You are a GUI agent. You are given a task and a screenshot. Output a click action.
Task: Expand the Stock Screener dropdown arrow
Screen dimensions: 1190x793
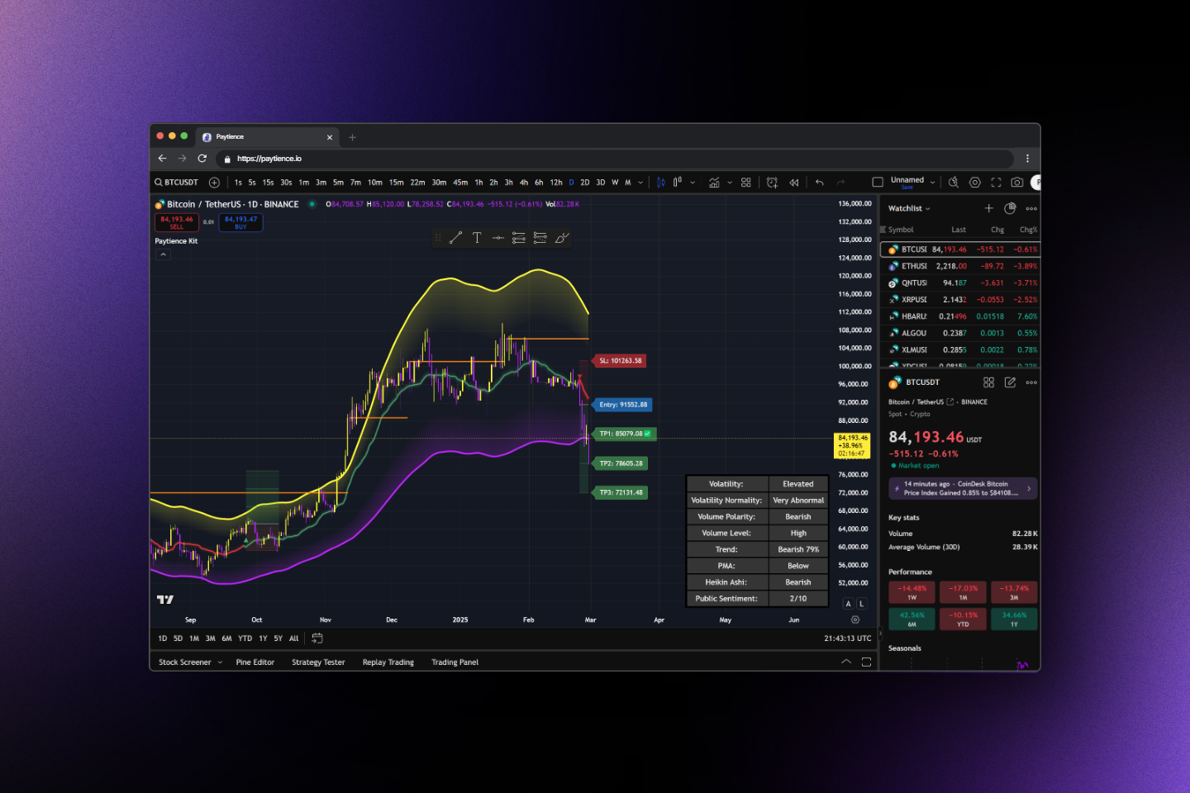(220, 662)
